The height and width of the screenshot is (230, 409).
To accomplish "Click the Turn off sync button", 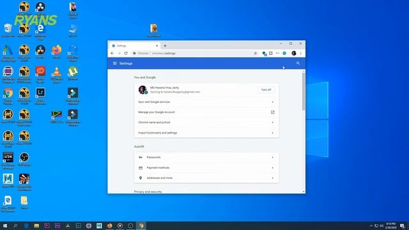I will pyautogui.click(x=266, y=89).
